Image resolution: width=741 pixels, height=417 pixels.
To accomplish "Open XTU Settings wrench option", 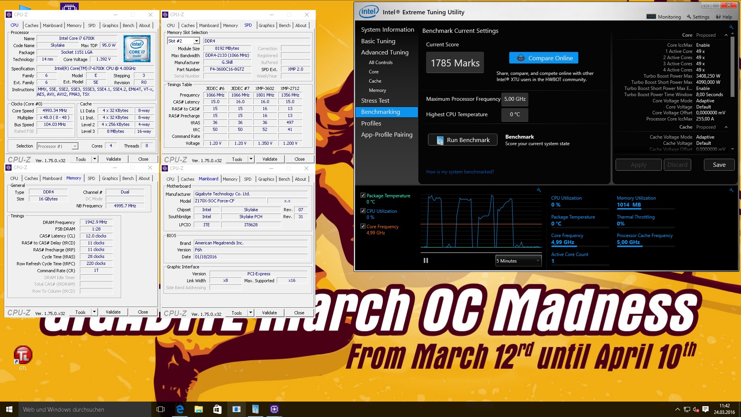I will 698,17.
